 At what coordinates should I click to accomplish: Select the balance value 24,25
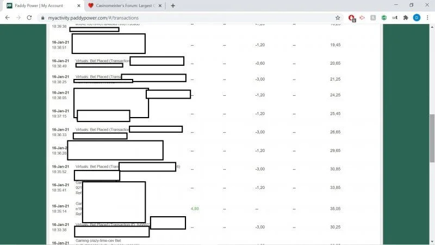point(335,95)
